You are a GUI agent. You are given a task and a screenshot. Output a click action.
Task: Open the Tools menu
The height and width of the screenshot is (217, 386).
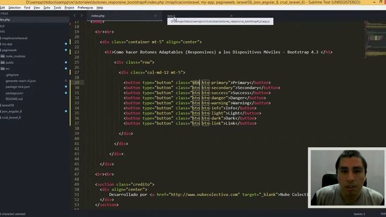(x=57, y=8)
